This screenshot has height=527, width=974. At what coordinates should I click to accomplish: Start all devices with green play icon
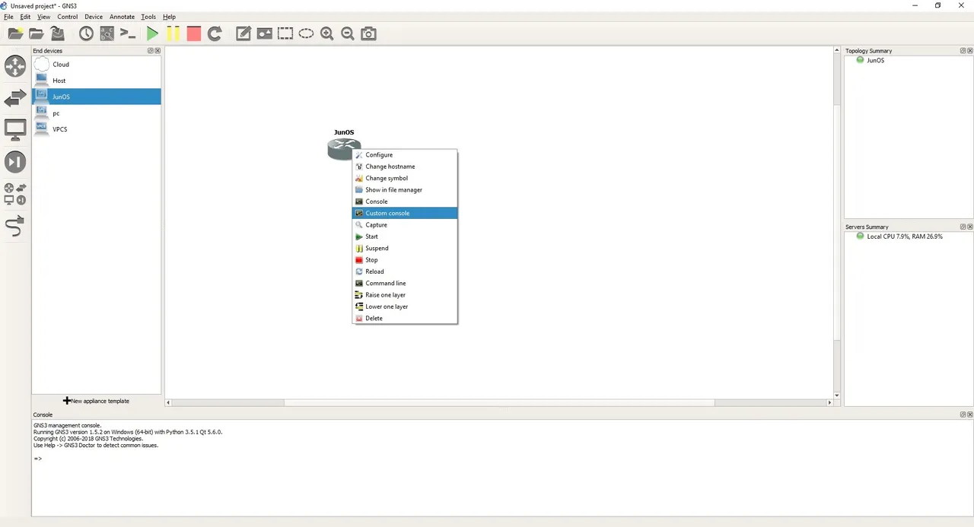153,33
